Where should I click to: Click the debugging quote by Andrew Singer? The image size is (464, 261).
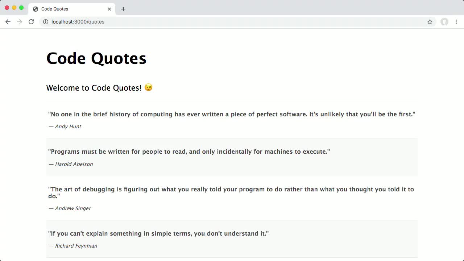point(231,192)
